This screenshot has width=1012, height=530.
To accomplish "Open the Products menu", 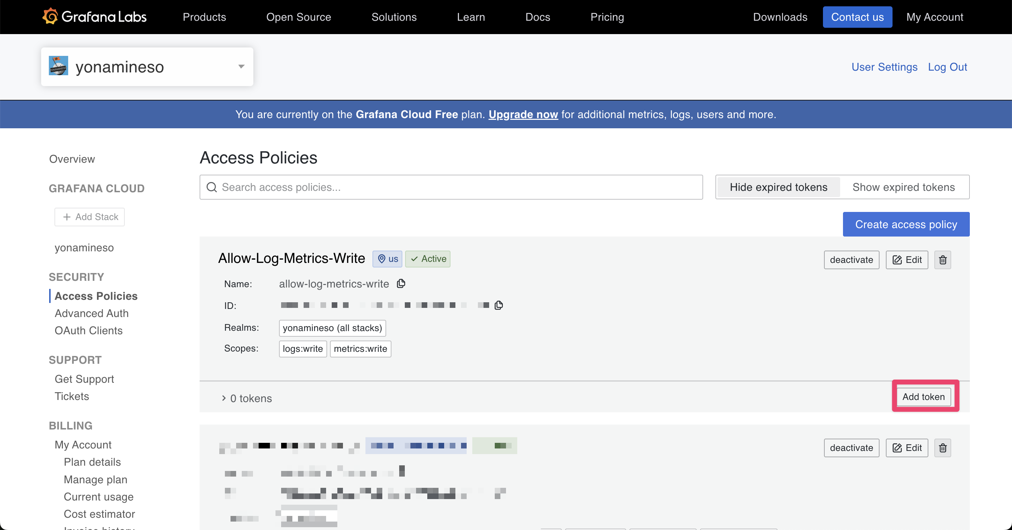I will (x=204, y=17).
